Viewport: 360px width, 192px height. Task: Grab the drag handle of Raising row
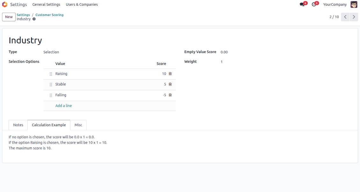coord(51,74)
